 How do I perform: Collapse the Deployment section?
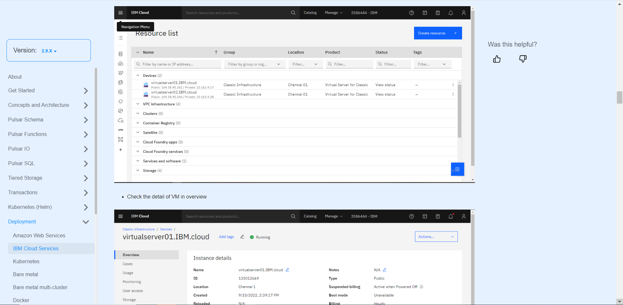pos(86,222)
